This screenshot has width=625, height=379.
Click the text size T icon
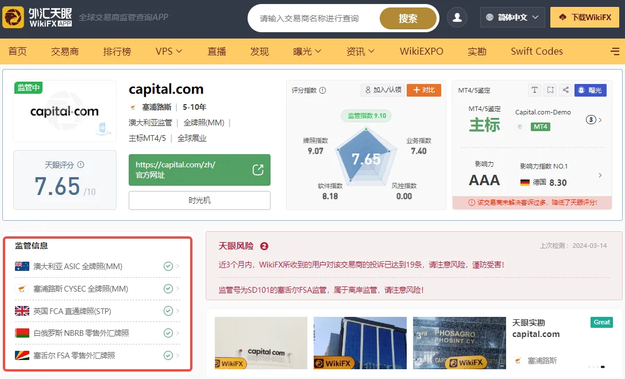[x=534, y=90]
